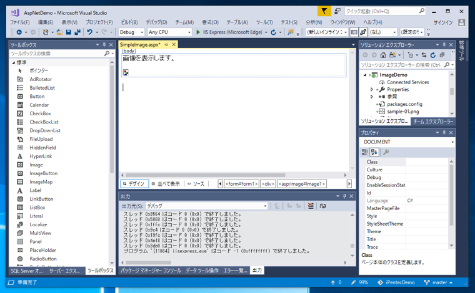Click the Navigate Backward toolbar icon

19,32
